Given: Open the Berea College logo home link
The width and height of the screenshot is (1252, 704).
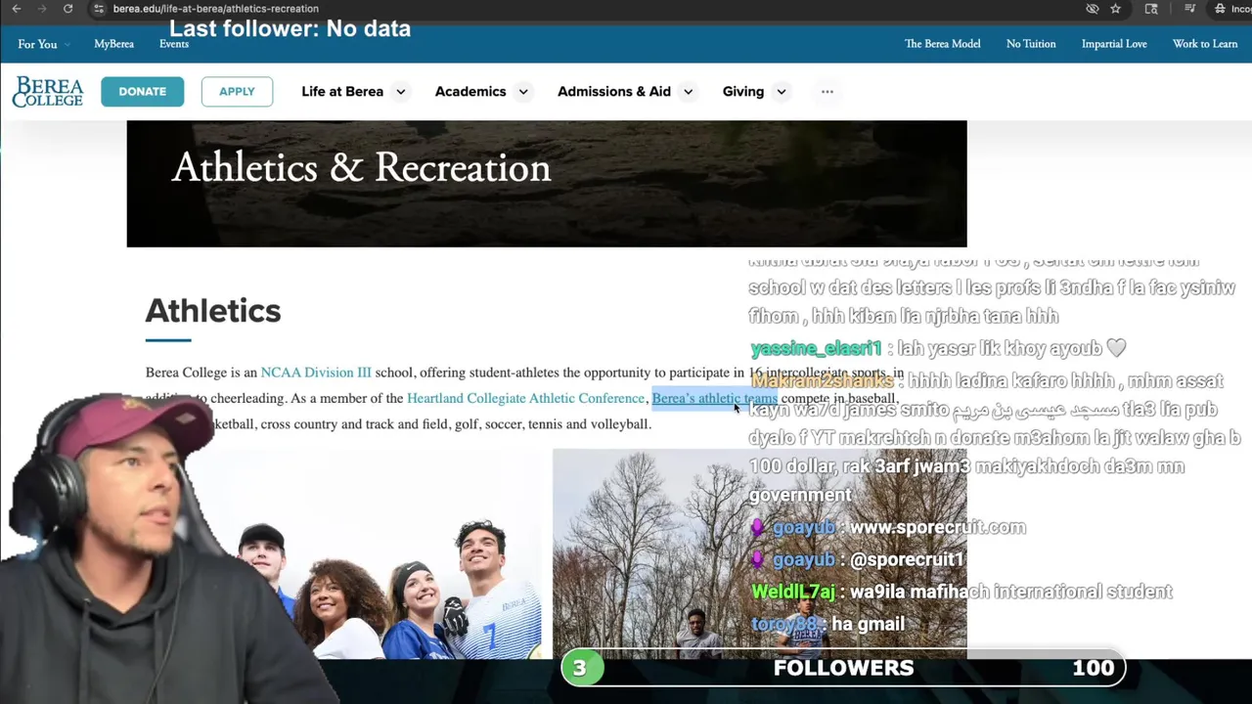Looking at the screenshot, I should coord(48,92).
